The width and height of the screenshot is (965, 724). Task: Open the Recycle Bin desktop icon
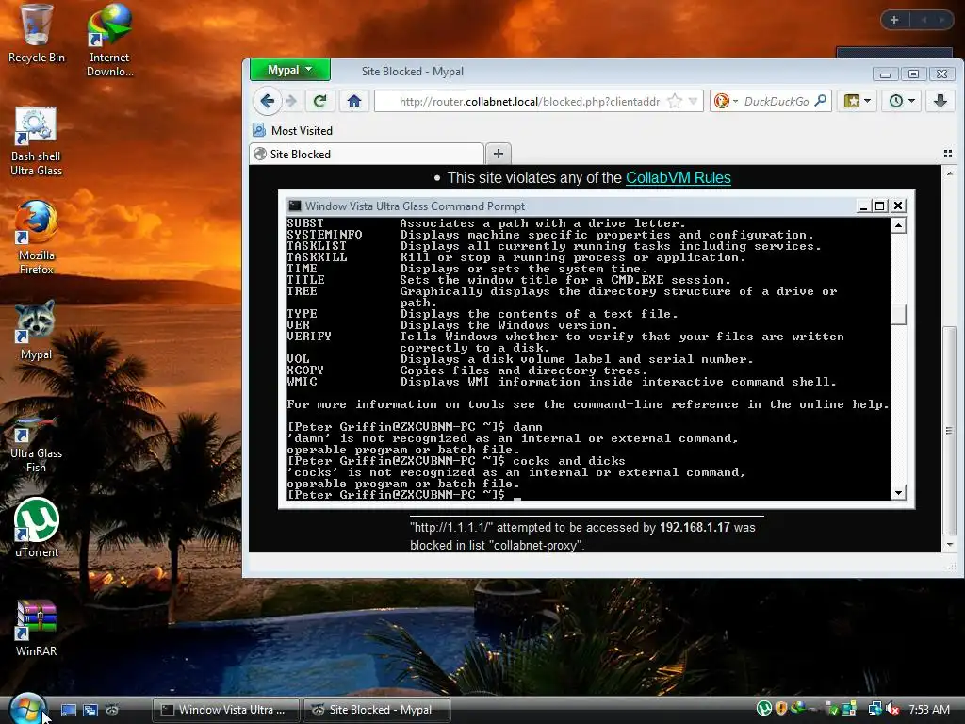tap(37, 34)
